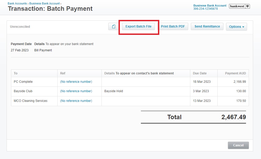Click Print Batch PDF button
261x159 pixels.
coord(173,26)
